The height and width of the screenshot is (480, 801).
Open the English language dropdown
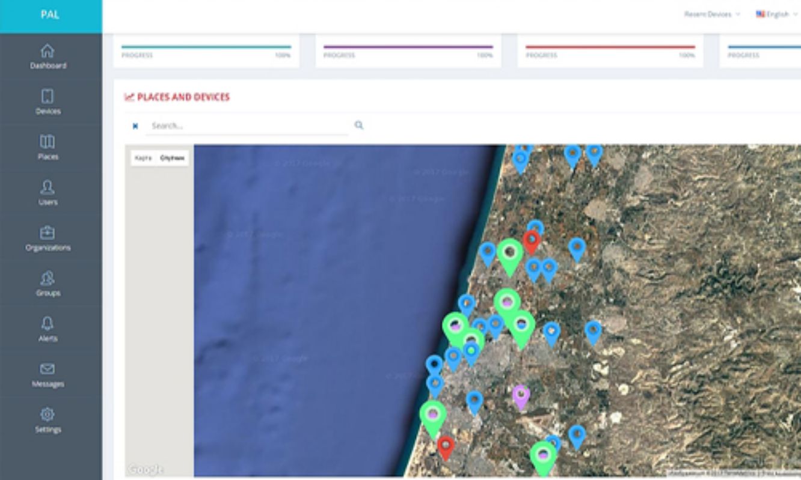point(776,14)
